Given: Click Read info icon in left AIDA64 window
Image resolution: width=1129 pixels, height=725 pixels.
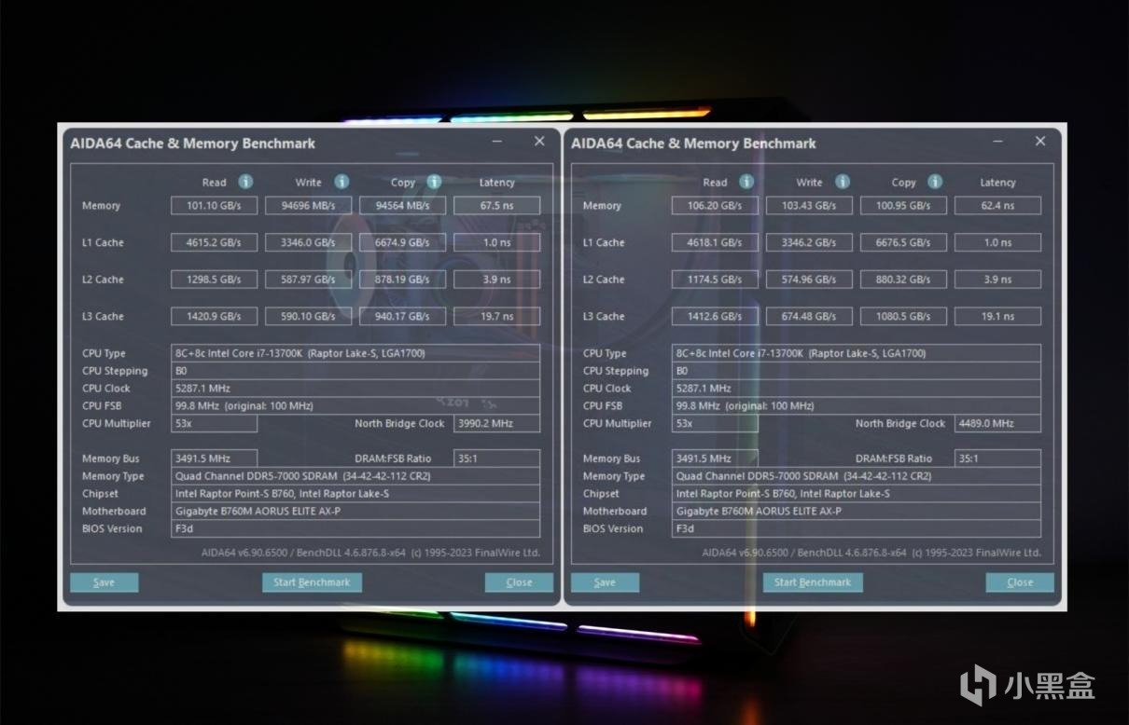Looking at the screenshot, I should pos(245,182).
